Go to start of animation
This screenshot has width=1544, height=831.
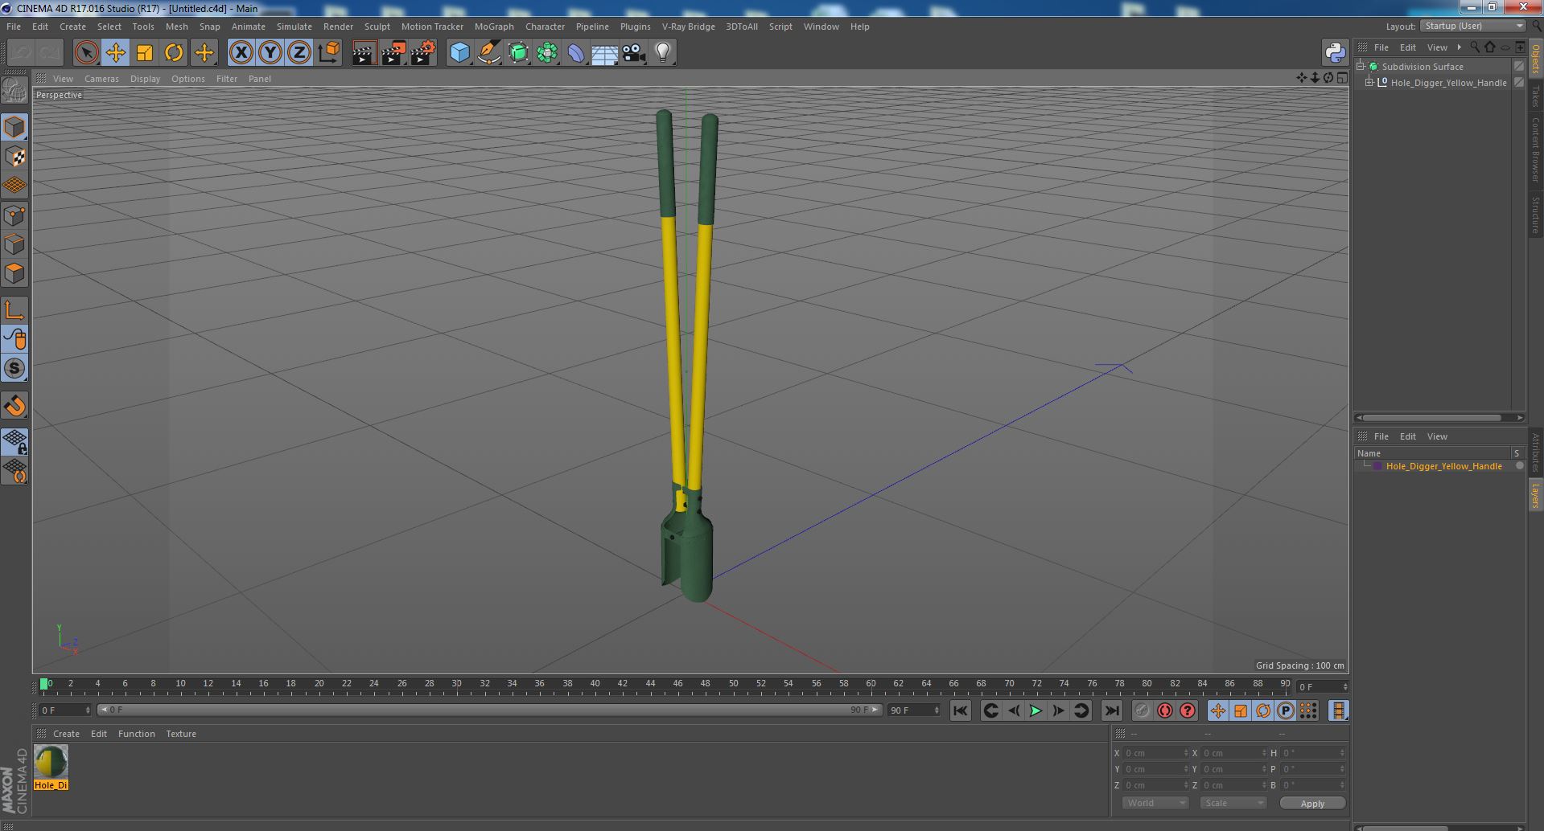point(960,710)
